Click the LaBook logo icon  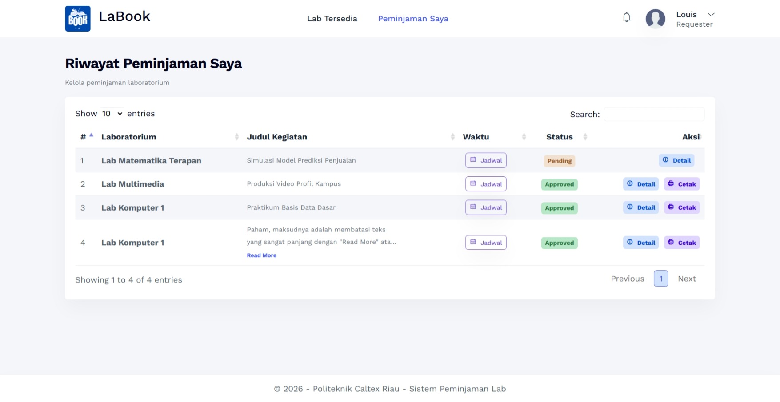(78, 19)
